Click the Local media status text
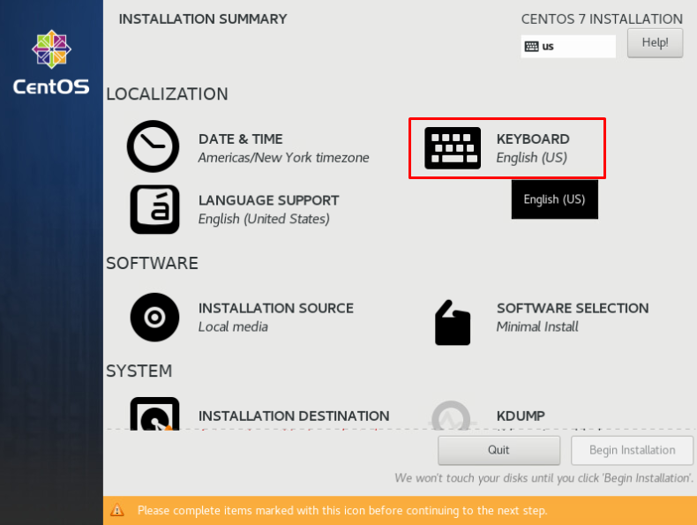Viewport: 697px width, 525px height. pos(233,326)
